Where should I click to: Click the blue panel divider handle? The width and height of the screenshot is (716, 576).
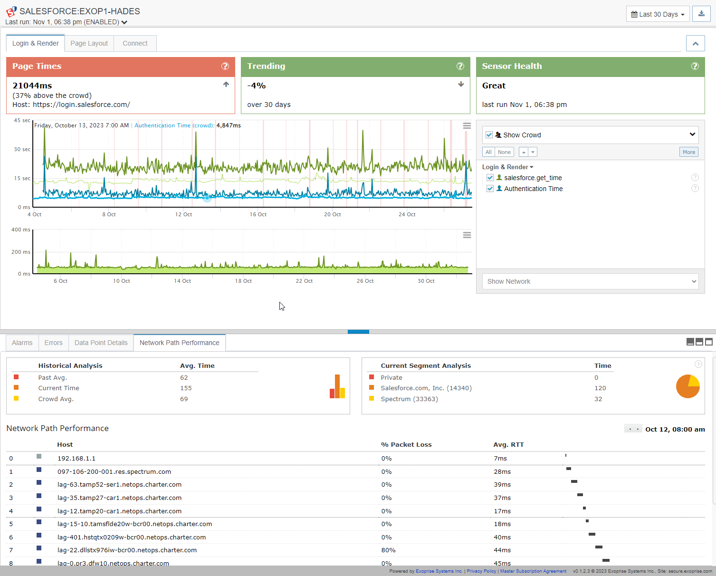358,332
